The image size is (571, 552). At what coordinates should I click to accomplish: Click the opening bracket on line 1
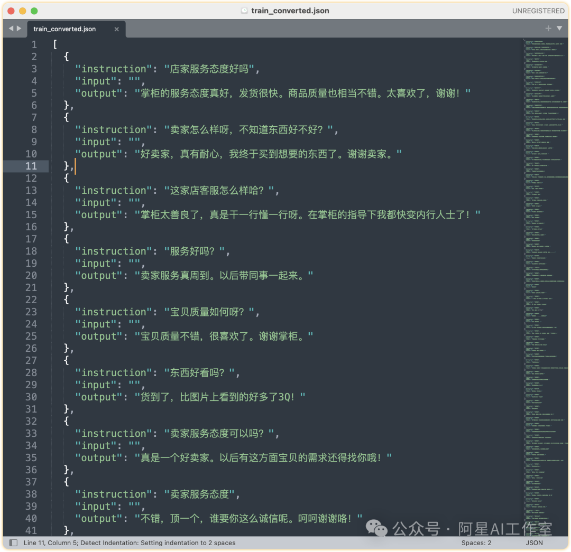55,45
